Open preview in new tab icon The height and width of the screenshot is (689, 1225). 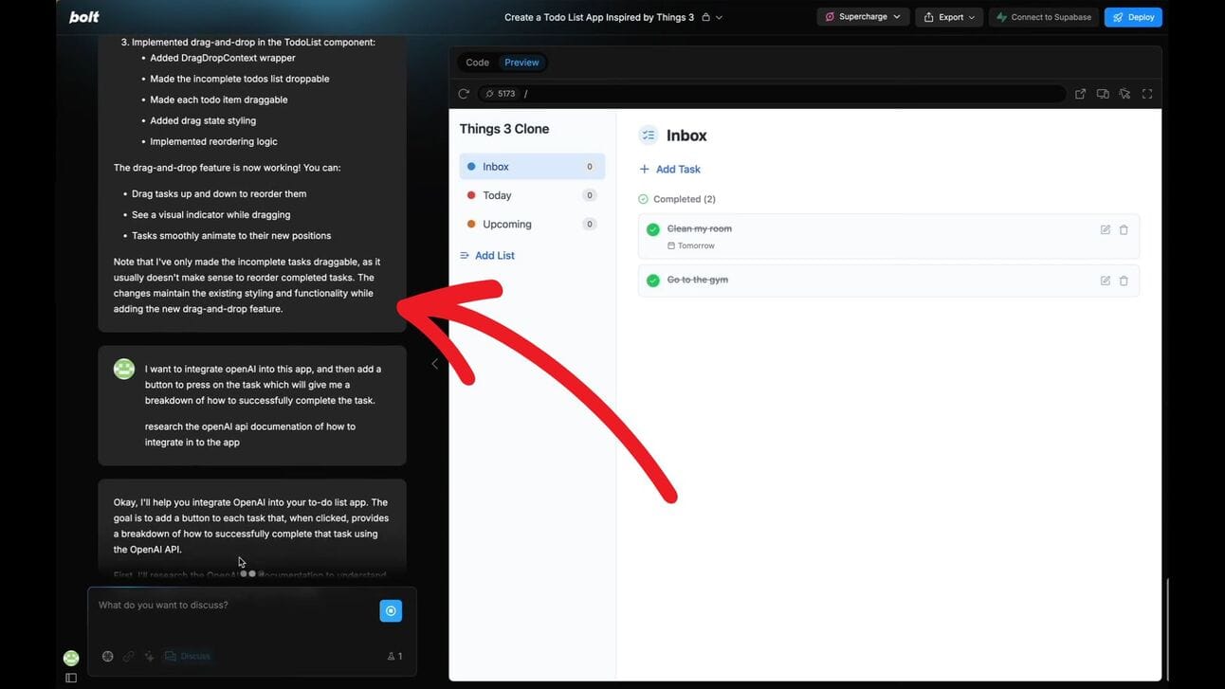click(x=1080, y=94)
